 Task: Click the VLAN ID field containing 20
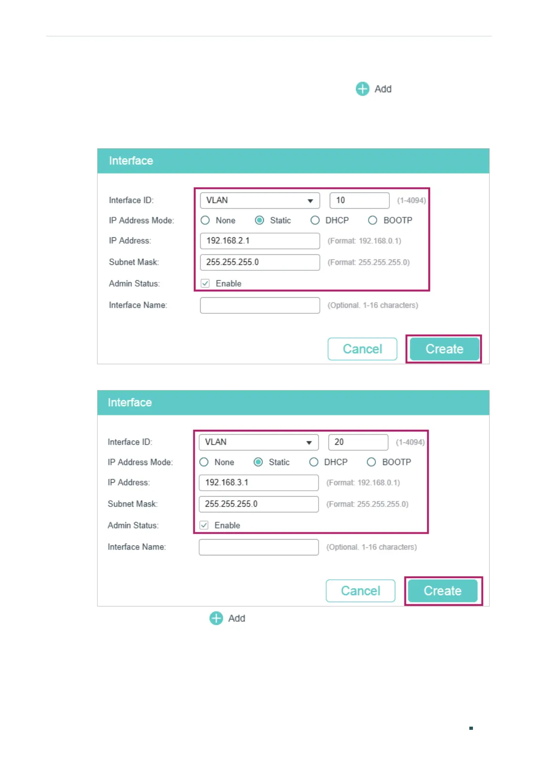point(358,442)
